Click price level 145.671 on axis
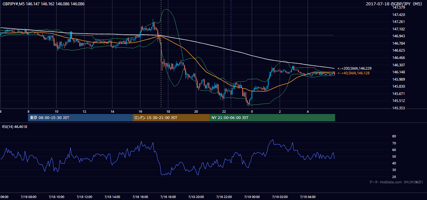 pyautogui.click(x=399, y=94)
